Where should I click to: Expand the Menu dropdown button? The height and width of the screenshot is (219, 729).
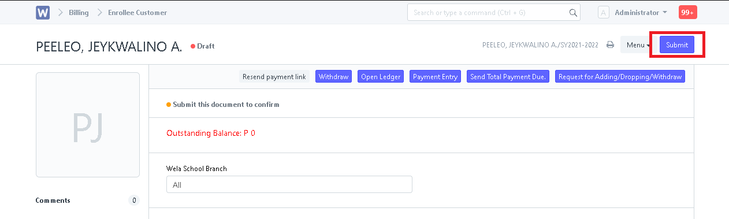pos(638,45)
